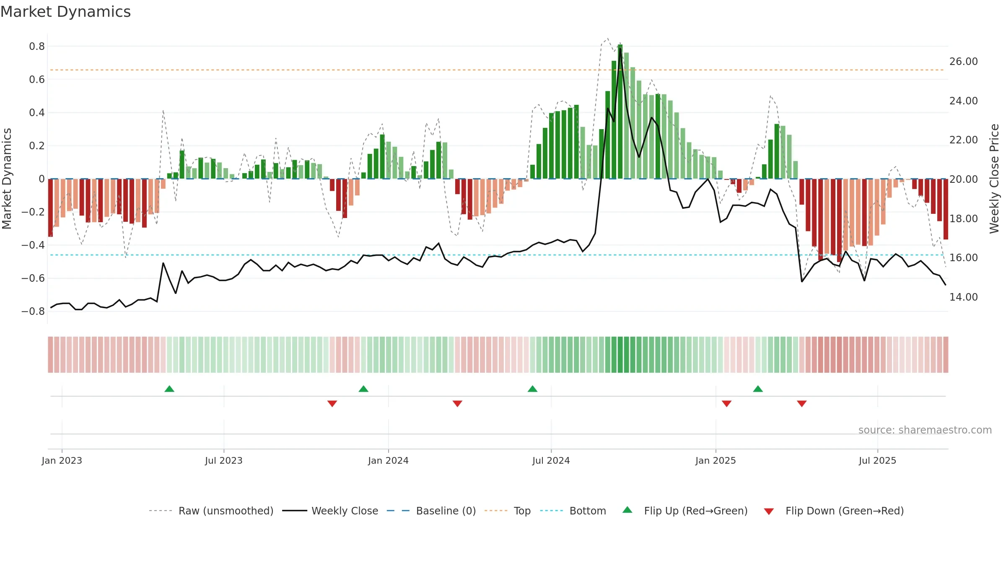Click the green flip-up marker after Jan 2025

tap(758, 389)
